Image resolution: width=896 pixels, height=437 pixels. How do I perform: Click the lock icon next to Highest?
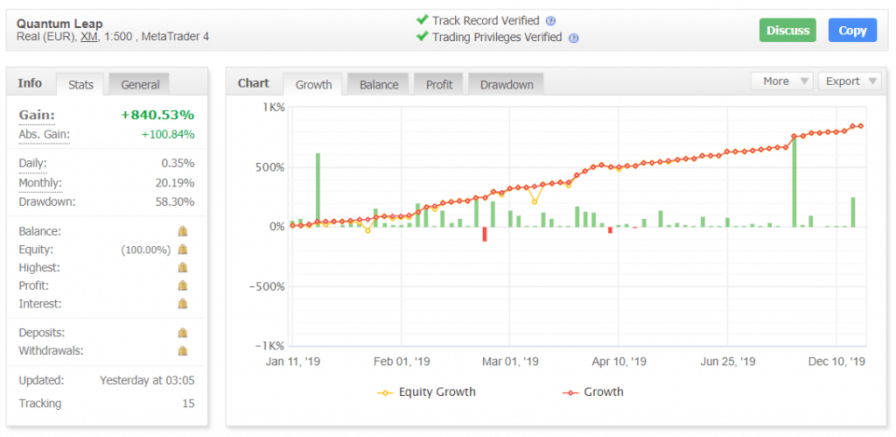point(183,268)
